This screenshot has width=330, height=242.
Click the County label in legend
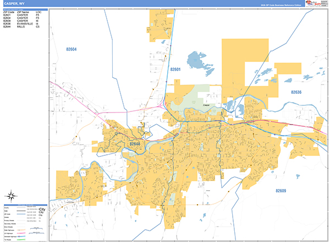click(6, 208)
